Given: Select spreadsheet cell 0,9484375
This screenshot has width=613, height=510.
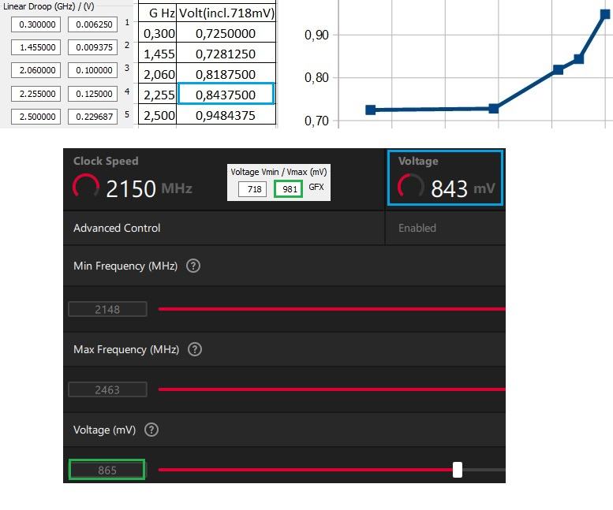Looking at the screenshot, I should (x=226, y=114).
